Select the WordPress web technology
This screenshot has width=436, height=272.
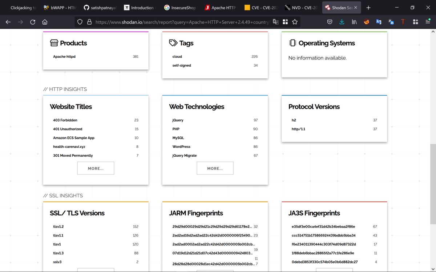point(181,147)
